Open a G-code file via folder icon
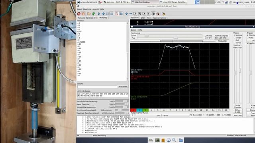 tap(89, 14)
